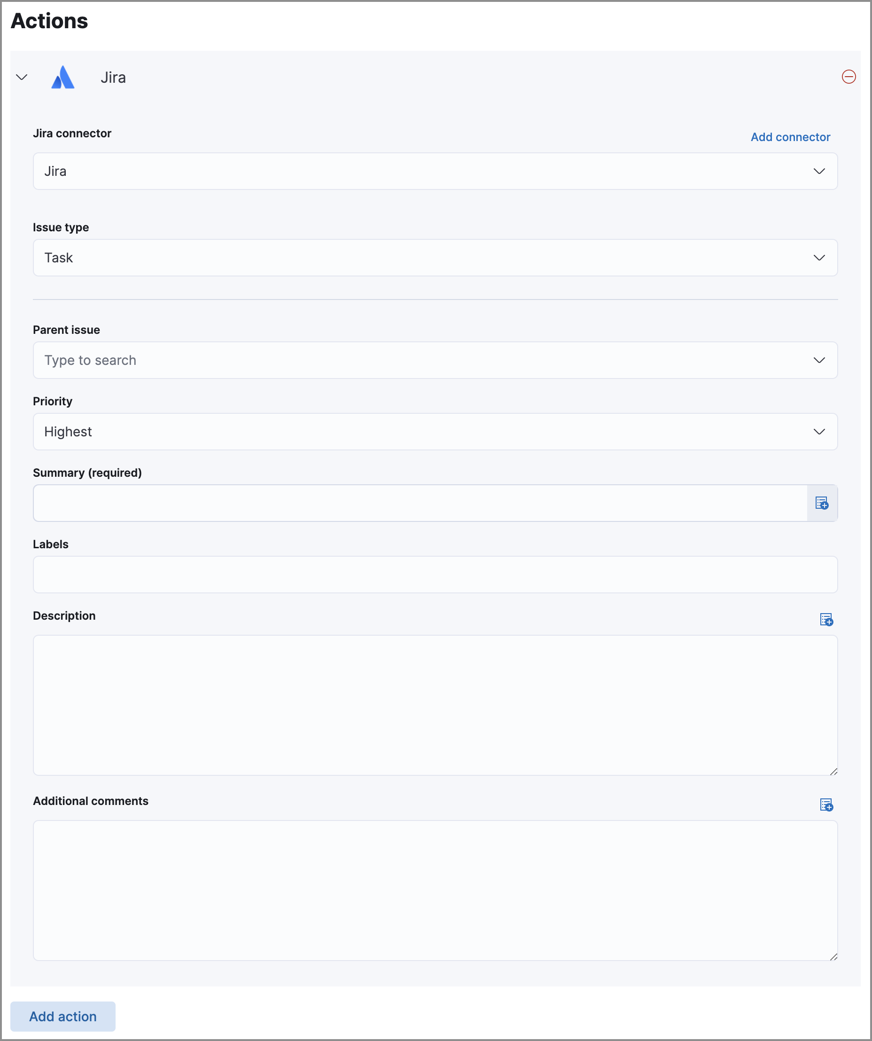Click the Add connector link
This screenshot has height=1041, width=872.
[790, 137]
